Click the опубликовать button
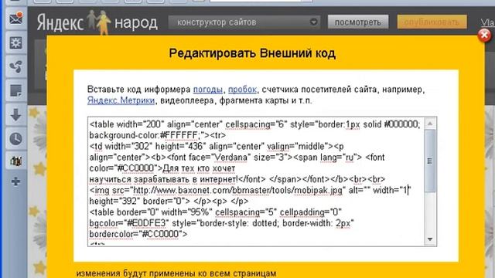Screen dimensions: 495x278 pos(432,22)
